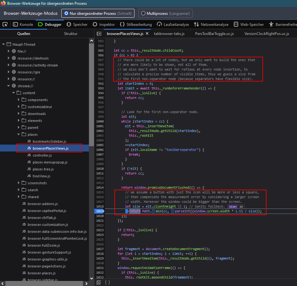Collapse the places folder
The height and width of the screenshot is (286, 297).
coord(19,134)
